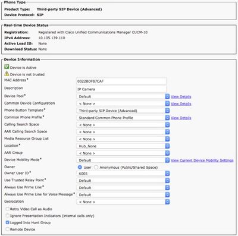Viewport: 238px width, 236px height.
Task: Expand the Always Use Prime Line dropdown
Action: 123,188
